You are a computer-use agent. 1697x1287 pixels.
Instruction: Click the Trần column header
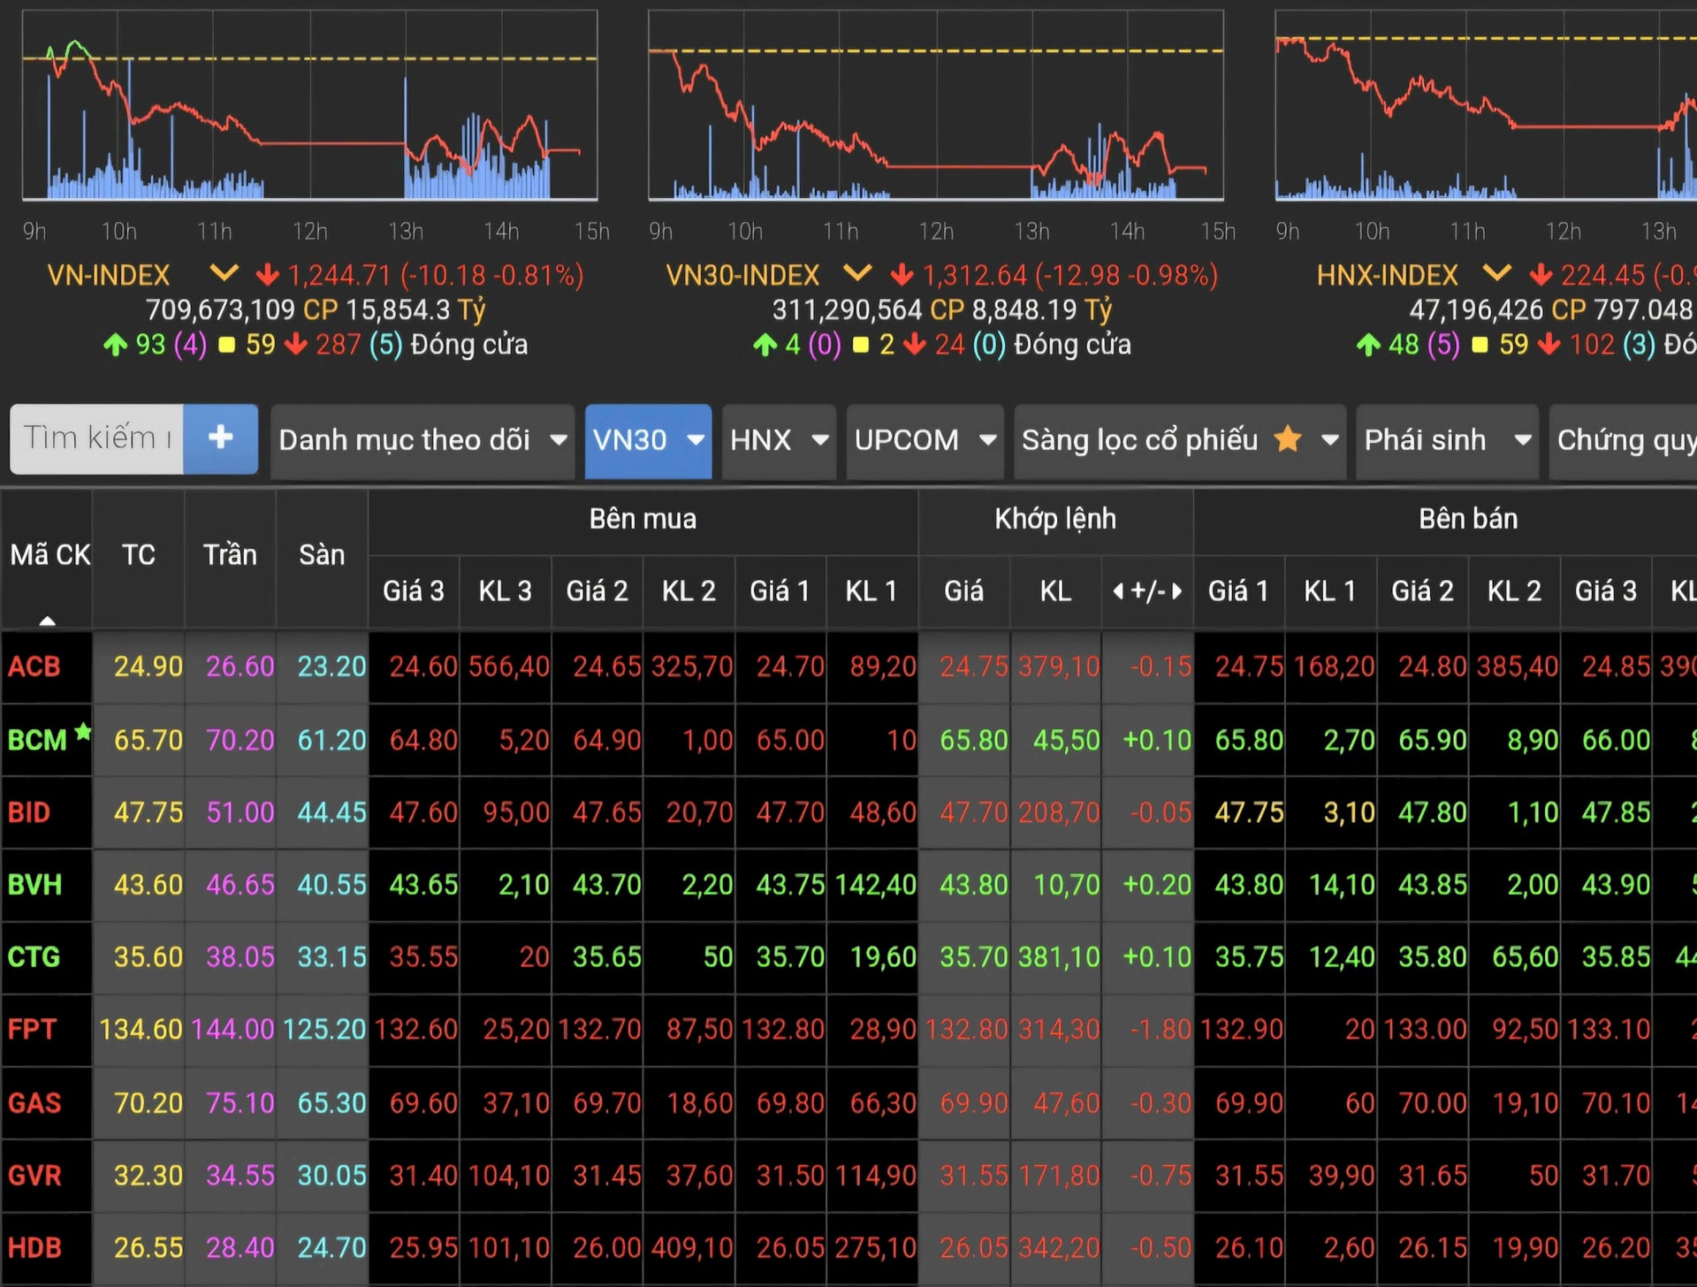231,560
